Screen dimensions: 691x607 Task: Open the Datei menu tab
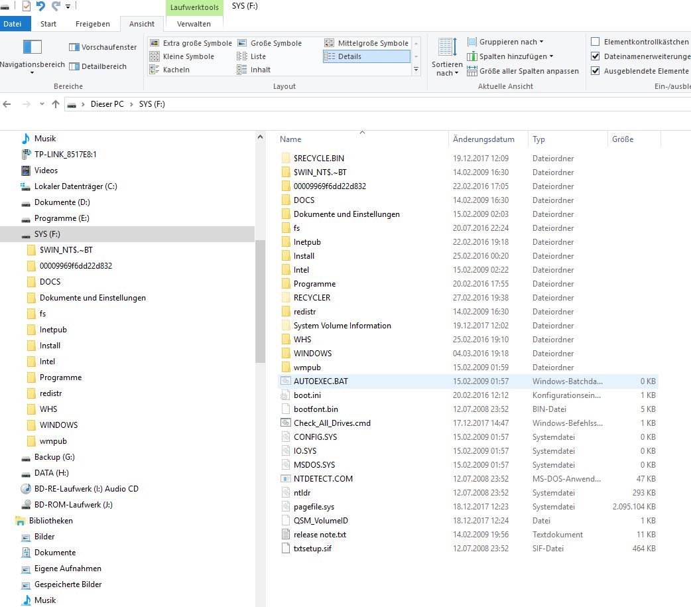click(13, 24)
